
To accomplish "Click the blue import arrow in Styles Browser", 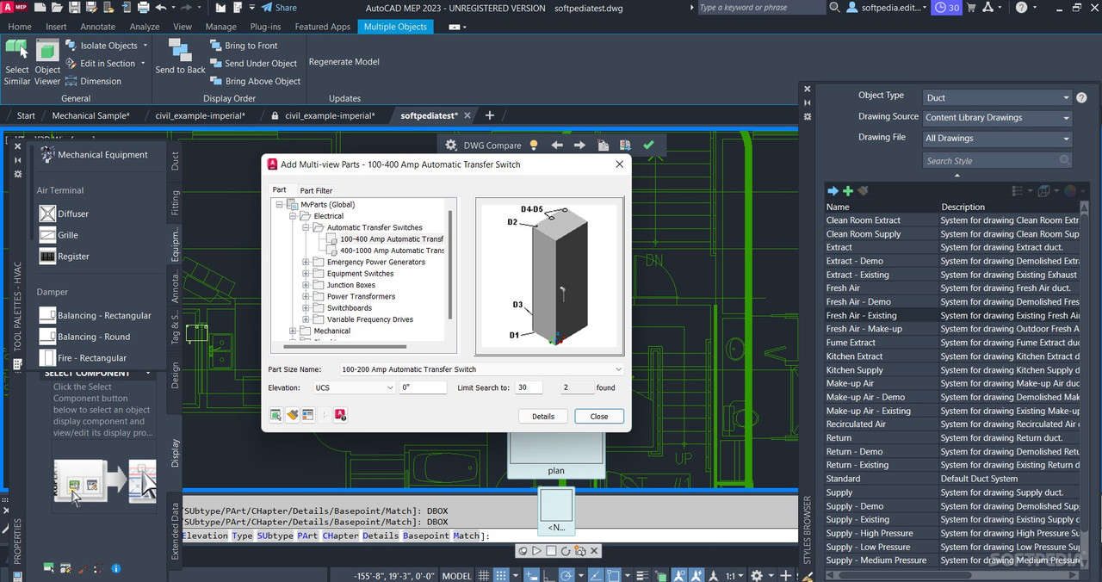I will click(x=833, y=191).
